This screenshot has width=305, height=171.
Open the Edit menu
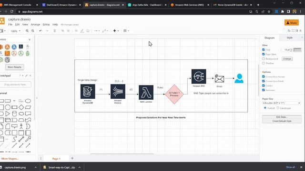pyautogui.click(x=17, y=25)
